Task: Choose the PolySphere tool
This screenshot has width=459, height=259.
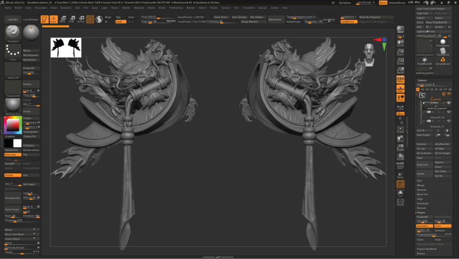Action: point(443,43)
